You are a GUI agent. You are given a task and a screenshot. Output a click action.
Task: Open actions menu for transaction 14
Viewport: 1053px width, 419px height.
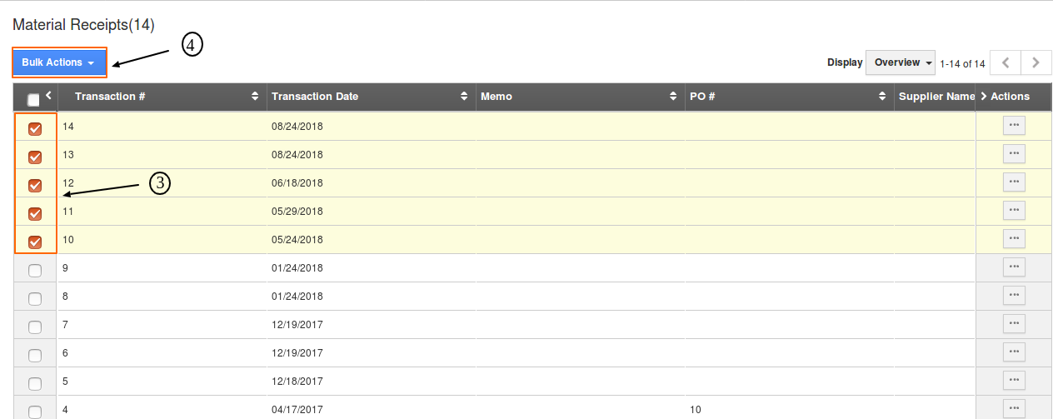point(1014,126)
